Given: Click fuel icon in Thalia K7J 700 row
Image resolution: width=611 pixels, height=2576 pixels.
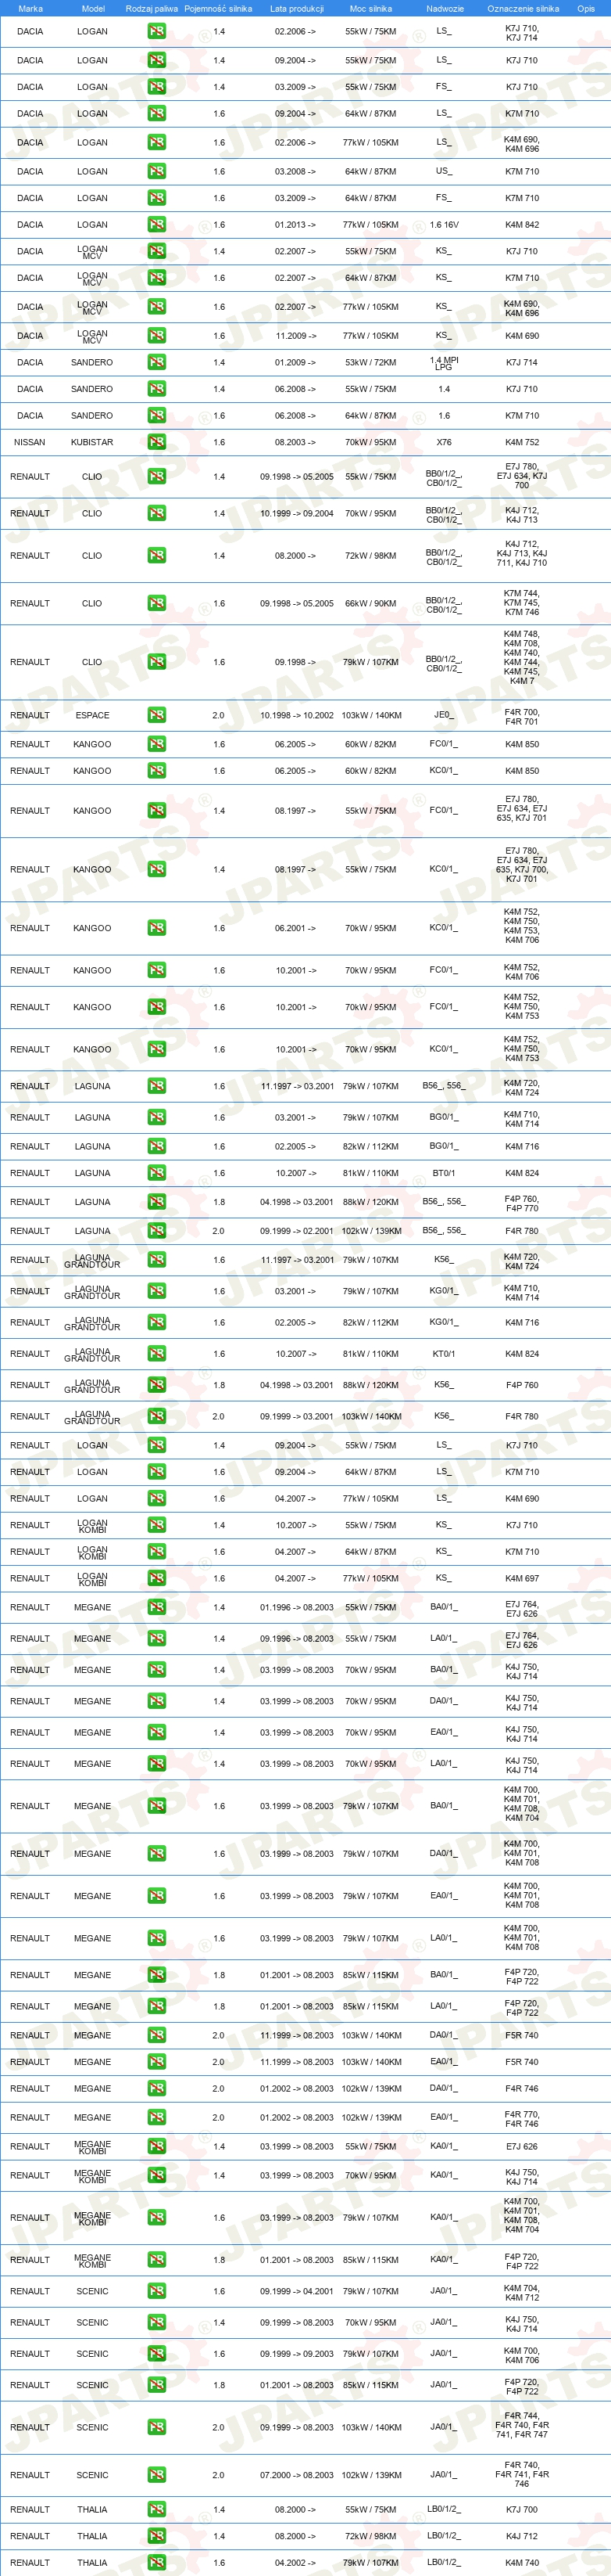Looking at the screenshot, I should pos(157,2509).
